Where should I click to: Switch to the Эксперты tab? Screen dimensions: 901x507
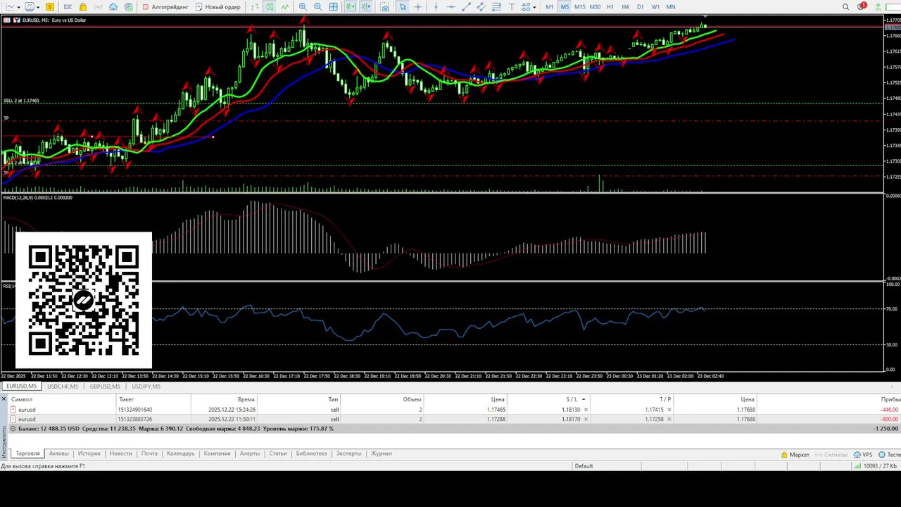348,453
